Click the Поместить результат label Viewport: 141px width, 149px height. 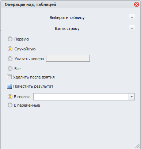coord(33,86)
